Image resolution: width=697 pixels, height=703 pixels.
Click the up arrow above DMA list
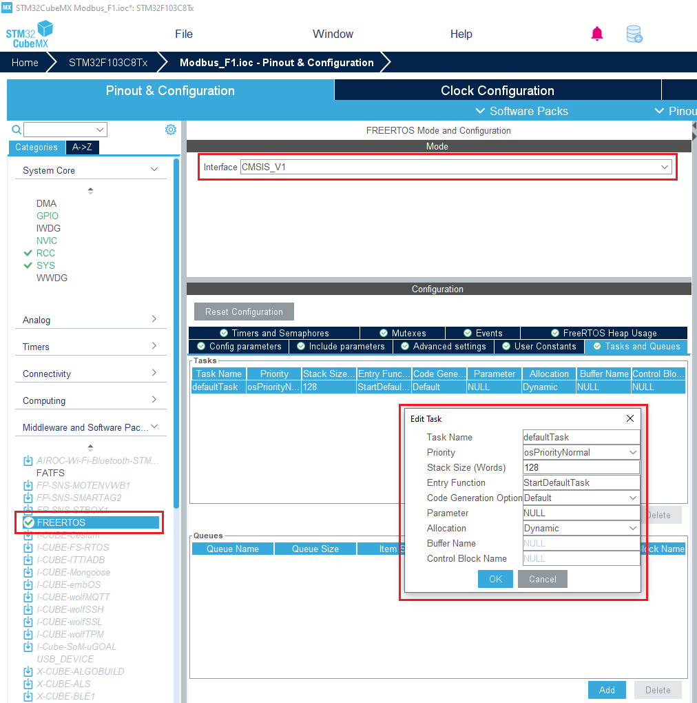click(90, 190)
